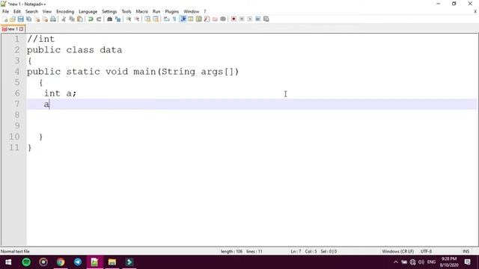The height and width of the screenshot is (269, 479).
Task: Open the File menu
Action: [5, 12]
